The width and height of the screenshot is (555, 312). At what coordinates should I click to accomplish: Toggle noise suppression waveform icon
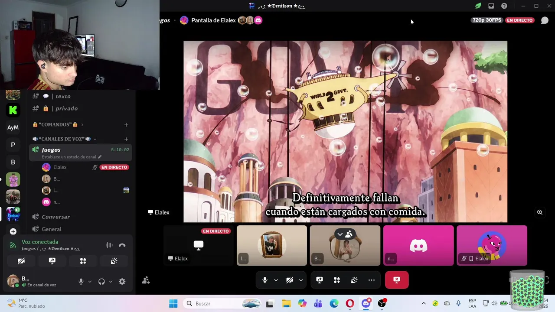coord(109,245)
